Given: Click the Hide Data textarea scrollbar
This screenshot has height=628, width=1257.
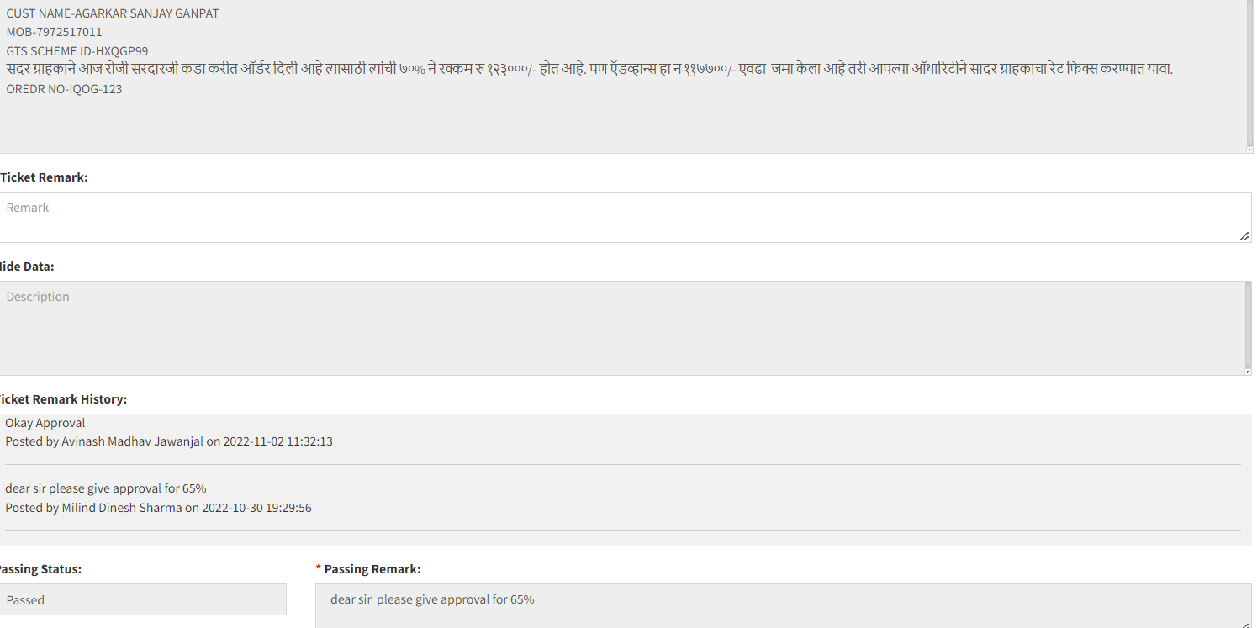Looking at the screenshot, I should coord(1248,324).
